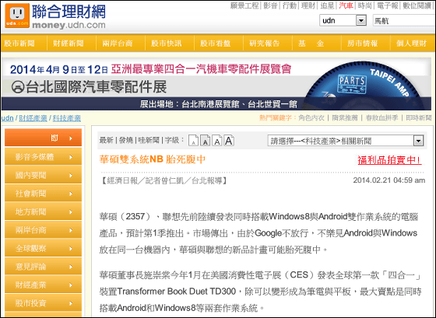Open 研究報告 in the navigation bar
The height and width of the screenshot is (318, 436).
click(264, 44)
